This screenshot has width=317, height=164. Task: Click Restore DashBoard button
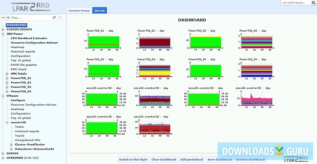(x=250, y=159)
